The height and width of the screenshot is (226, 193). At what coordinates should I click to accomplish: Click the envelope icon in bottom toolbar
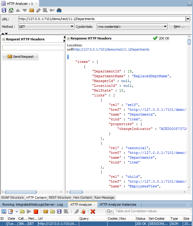point(46,211)
